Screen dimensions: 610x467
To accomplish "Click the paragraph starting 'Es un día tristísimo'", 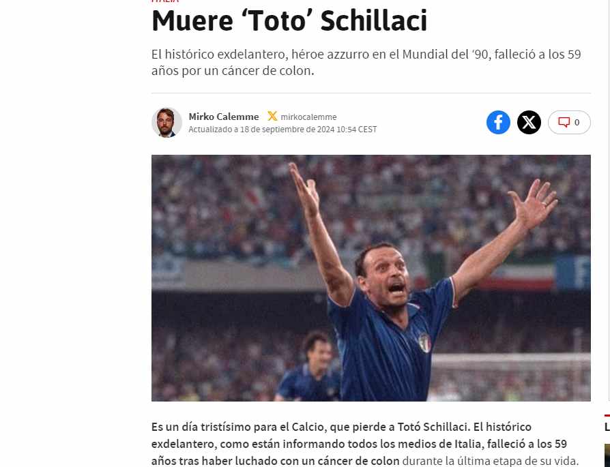I will 365,444.
